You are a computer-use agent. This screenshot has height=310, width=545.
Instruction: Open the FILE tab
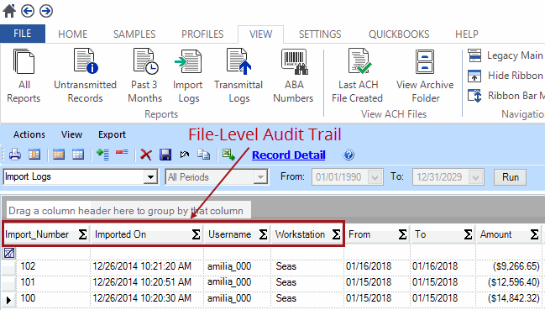tap(23, 34)
